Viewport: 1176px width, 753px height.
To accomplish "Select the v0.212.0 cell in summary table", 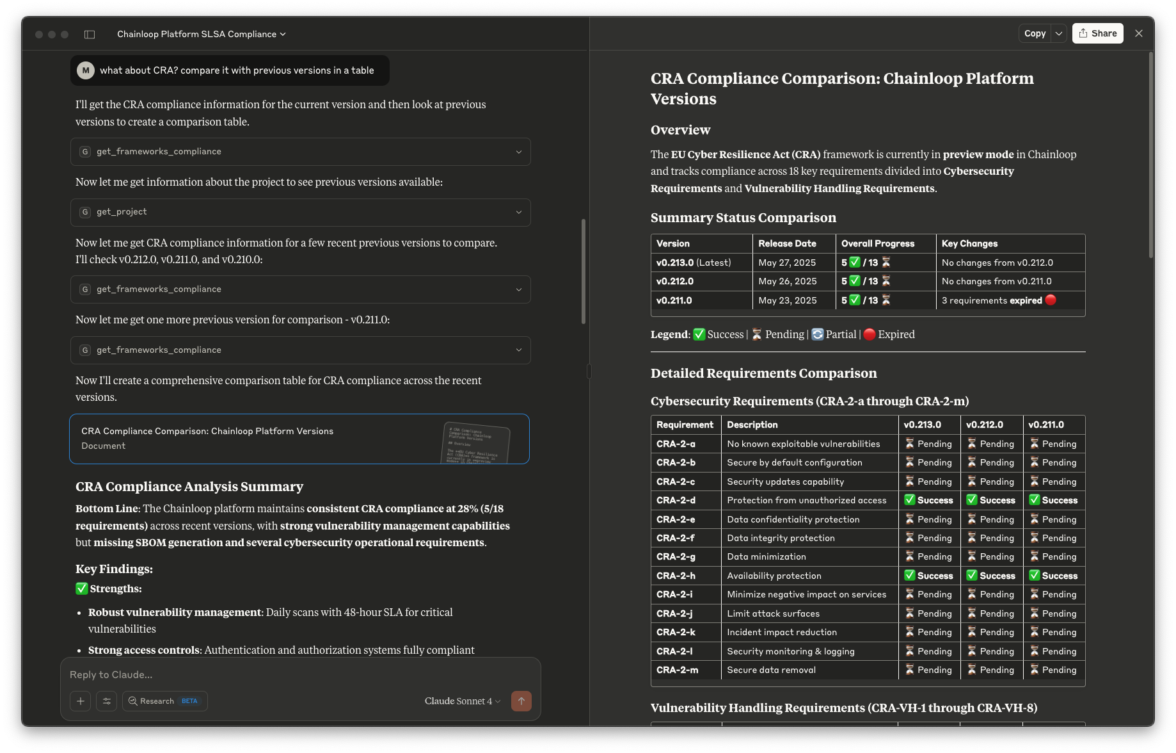I will pos(702,281).
